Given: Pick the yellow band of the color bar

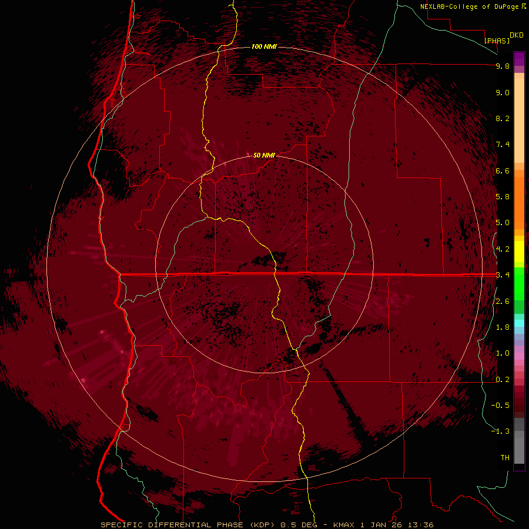Looking at the screenshot, I should (x=519, y=252).
